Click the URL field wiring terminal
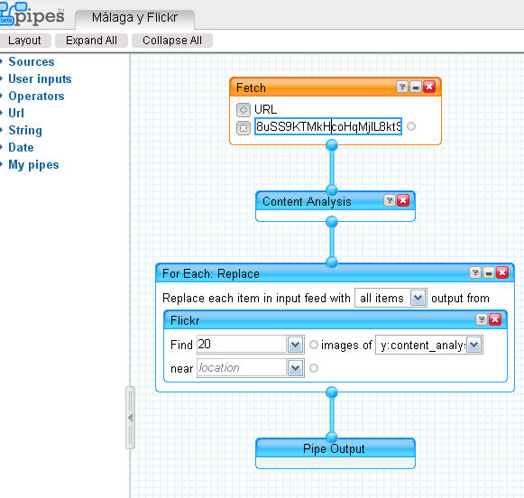Image resolution: width=524 pixels, height=498 pixels. (x=411, y=126)
